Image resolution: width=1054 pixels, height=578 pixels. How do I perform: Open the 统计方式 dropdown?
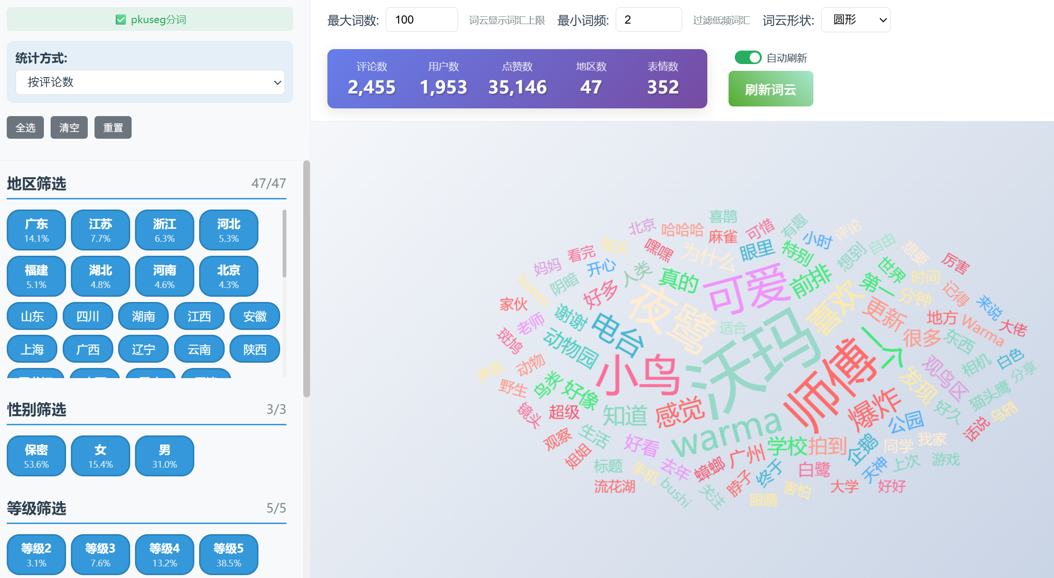150,82
